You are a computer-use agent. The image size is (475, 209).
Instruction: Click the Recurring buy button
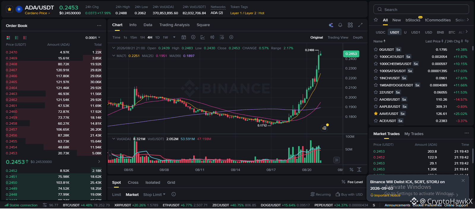coord(321,194)
